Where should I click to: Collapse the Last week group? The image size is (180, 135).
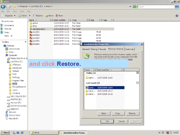point(138,83)
